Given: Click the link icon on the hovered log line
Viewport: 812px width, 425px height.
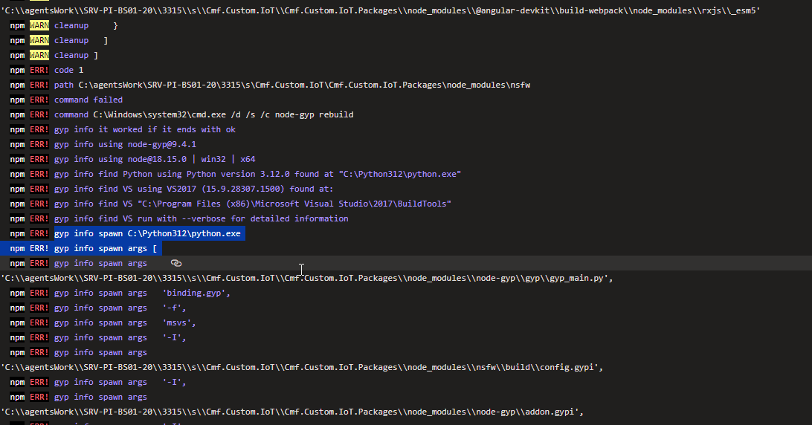Looking at the screenshot, I should 176,263.
